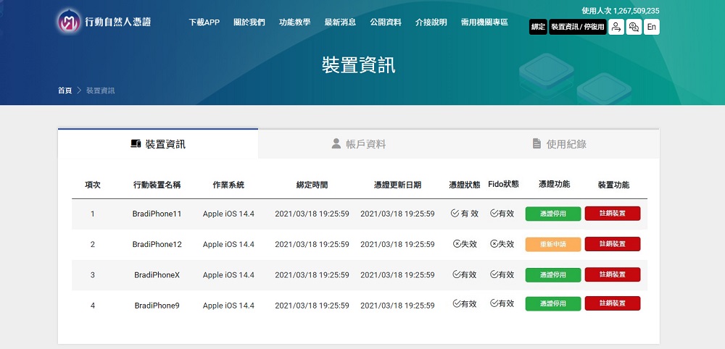
Task: Click BradiPhone12 Fido狀態 invalid X icon
Action: click(x=494, y=244)
